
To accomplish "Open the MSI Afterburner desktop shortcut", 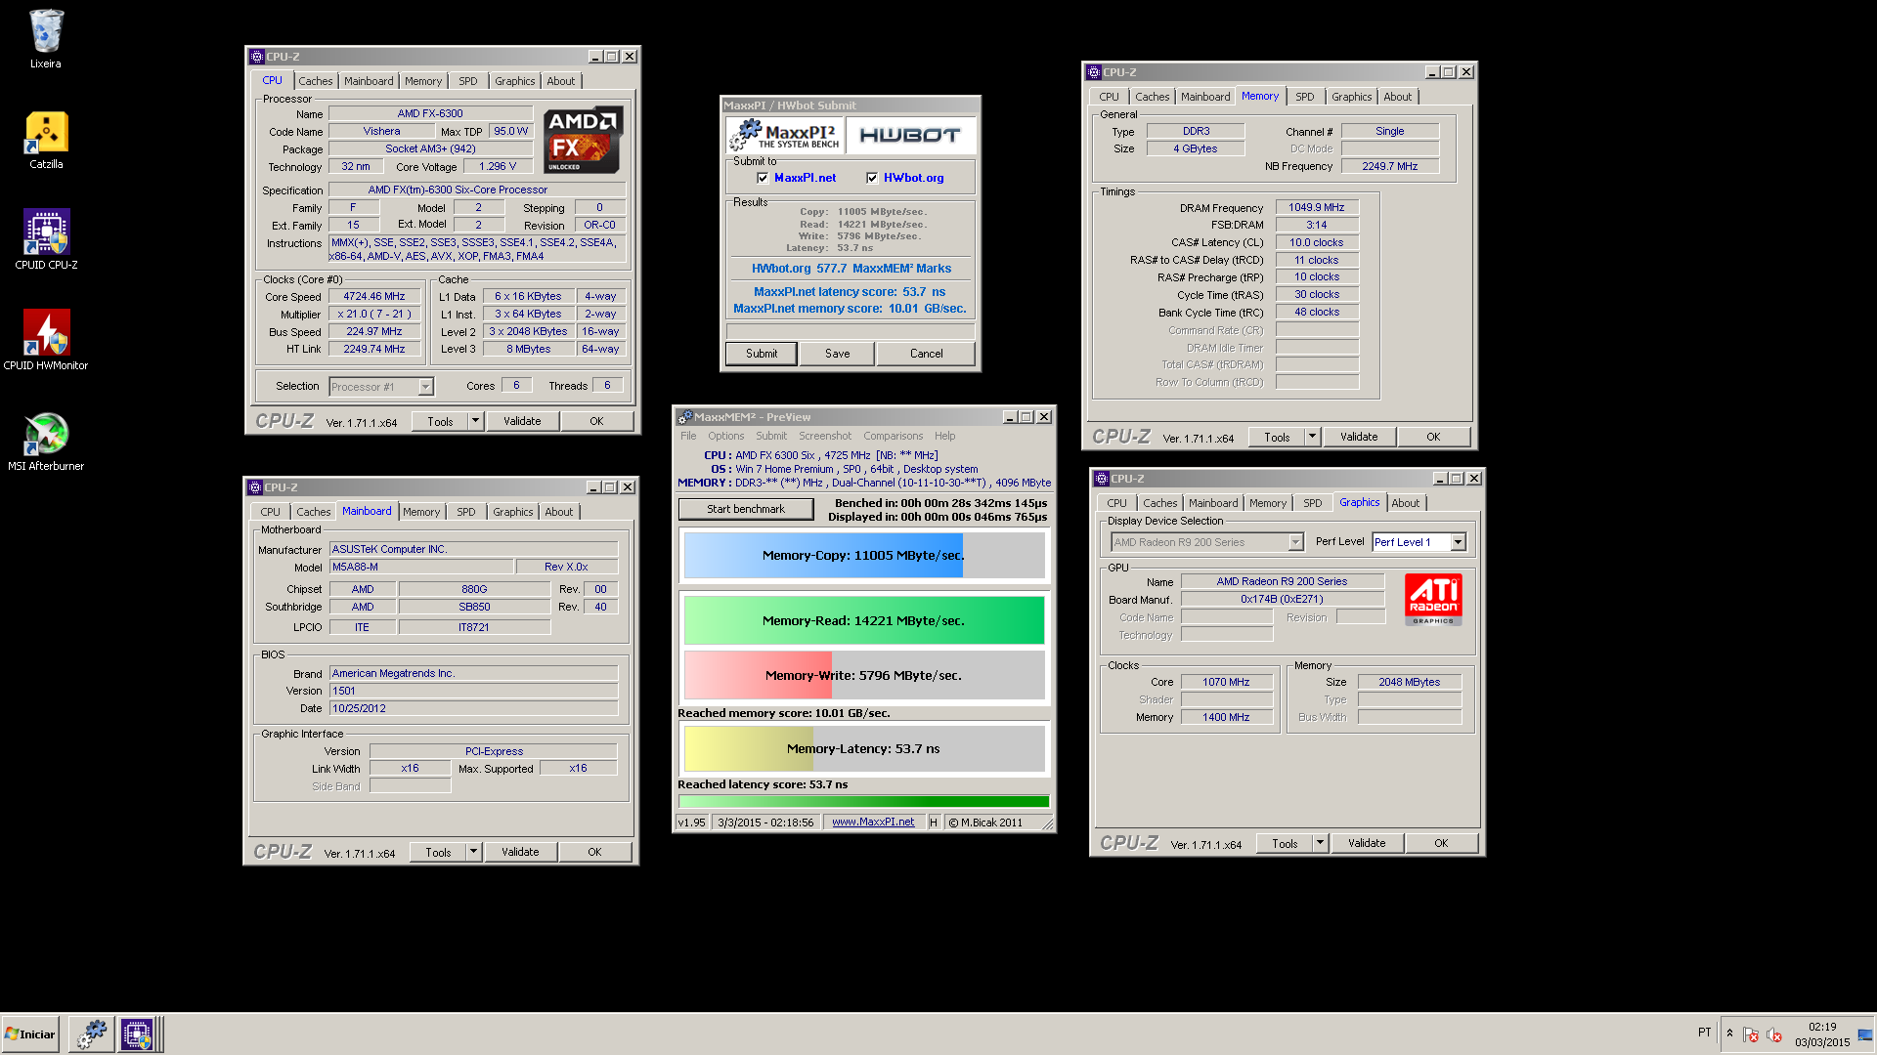I will click(46, 441).
